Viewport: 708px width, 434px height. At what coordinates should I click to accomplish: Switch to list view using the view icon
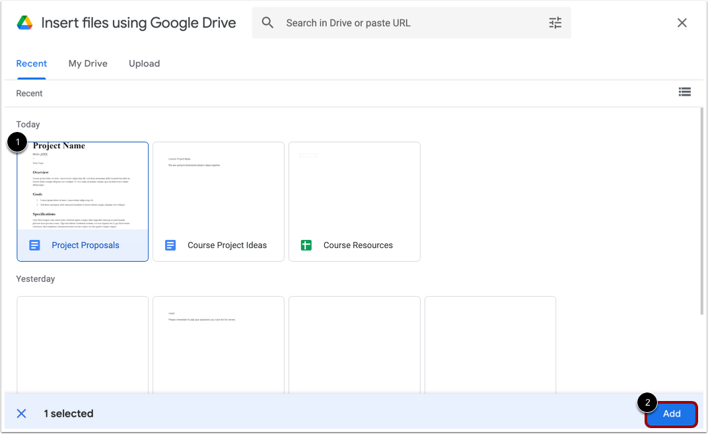coord(684,92)
